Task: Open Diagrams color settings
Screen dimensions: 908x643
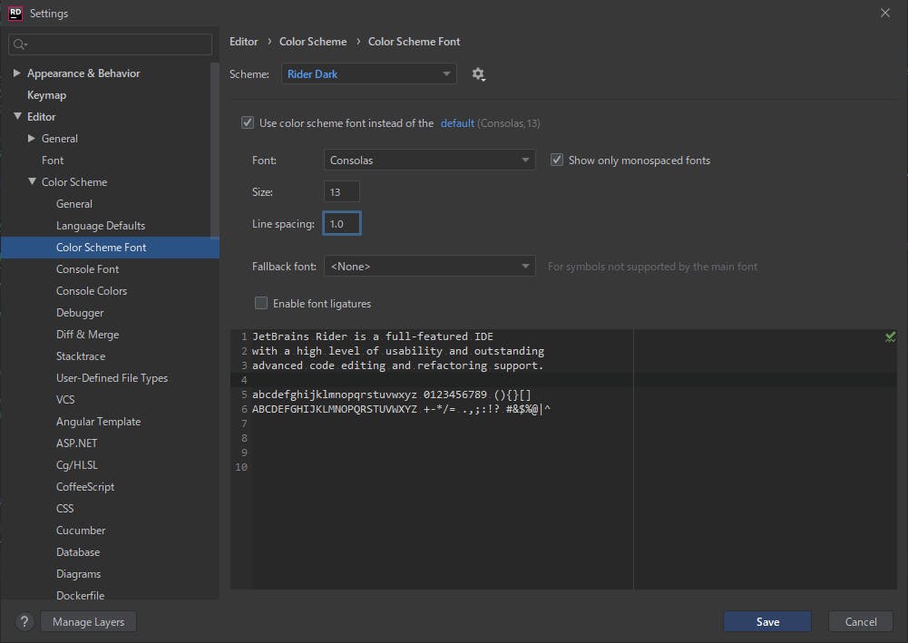Action: [x=78, y=574]
